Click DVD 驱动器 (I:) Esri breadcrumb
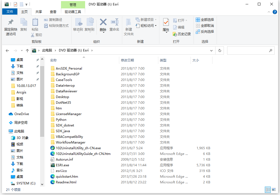Screen dimensions: 280x195 [x=74, y=50]
